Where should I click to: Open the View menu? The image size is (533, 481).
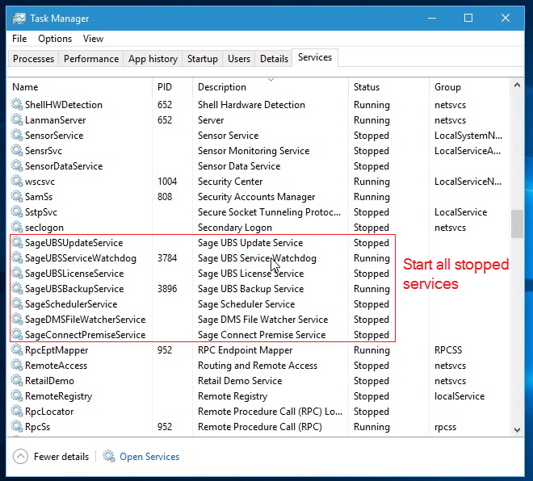pyautogui.click(x=93, y=39)
